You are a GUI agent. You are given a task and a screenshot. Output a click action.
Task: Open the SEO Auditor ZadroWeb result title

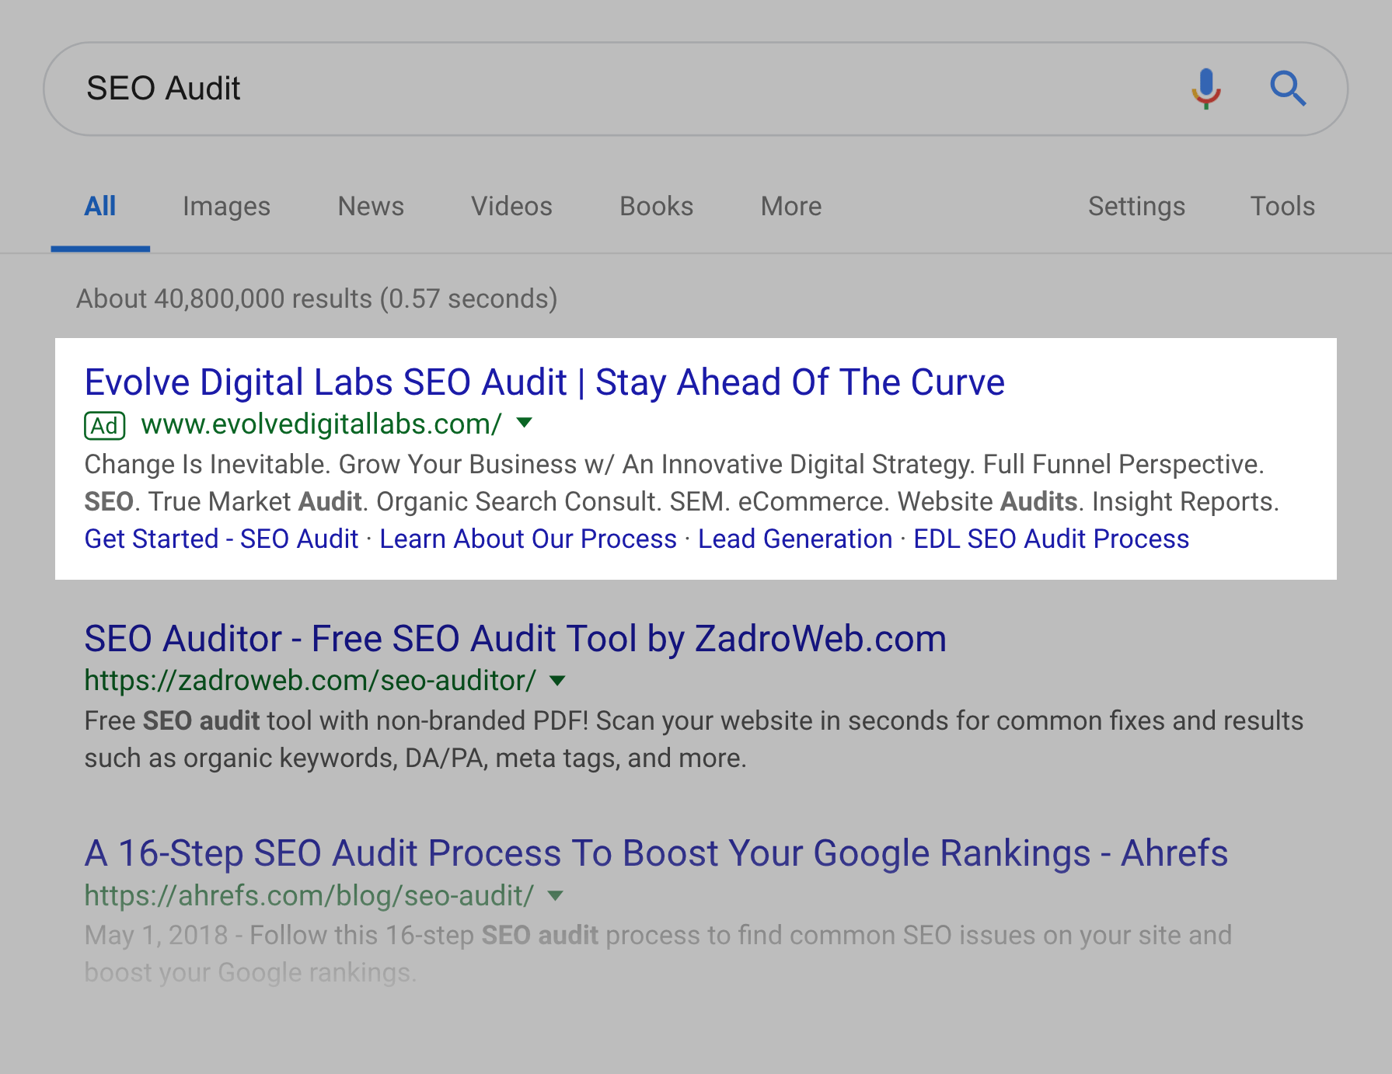point(515,639)
